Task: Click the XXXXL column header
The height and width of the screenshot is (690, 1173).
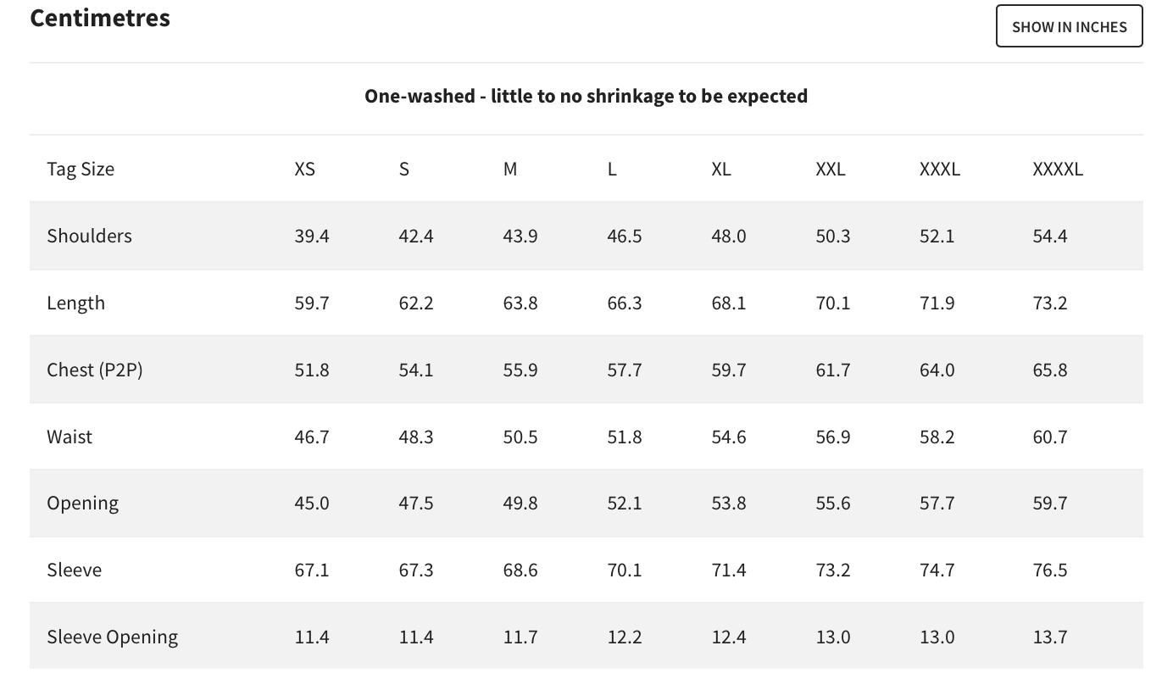Action: (x=1058, y=169)
